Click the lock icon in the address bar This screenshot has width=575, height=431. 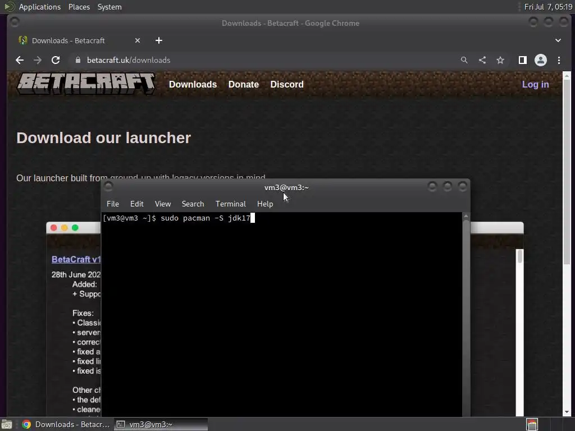(x=77, y=60)
